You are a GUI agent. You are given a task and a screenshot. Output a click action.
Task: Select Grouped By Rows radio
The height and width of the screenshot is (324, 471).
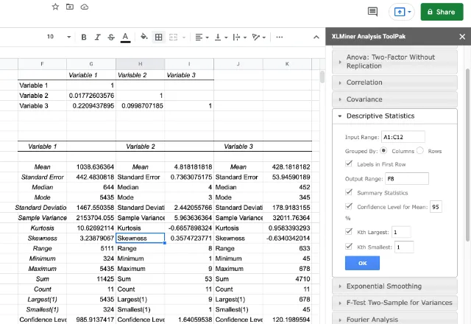coord(420,150)
